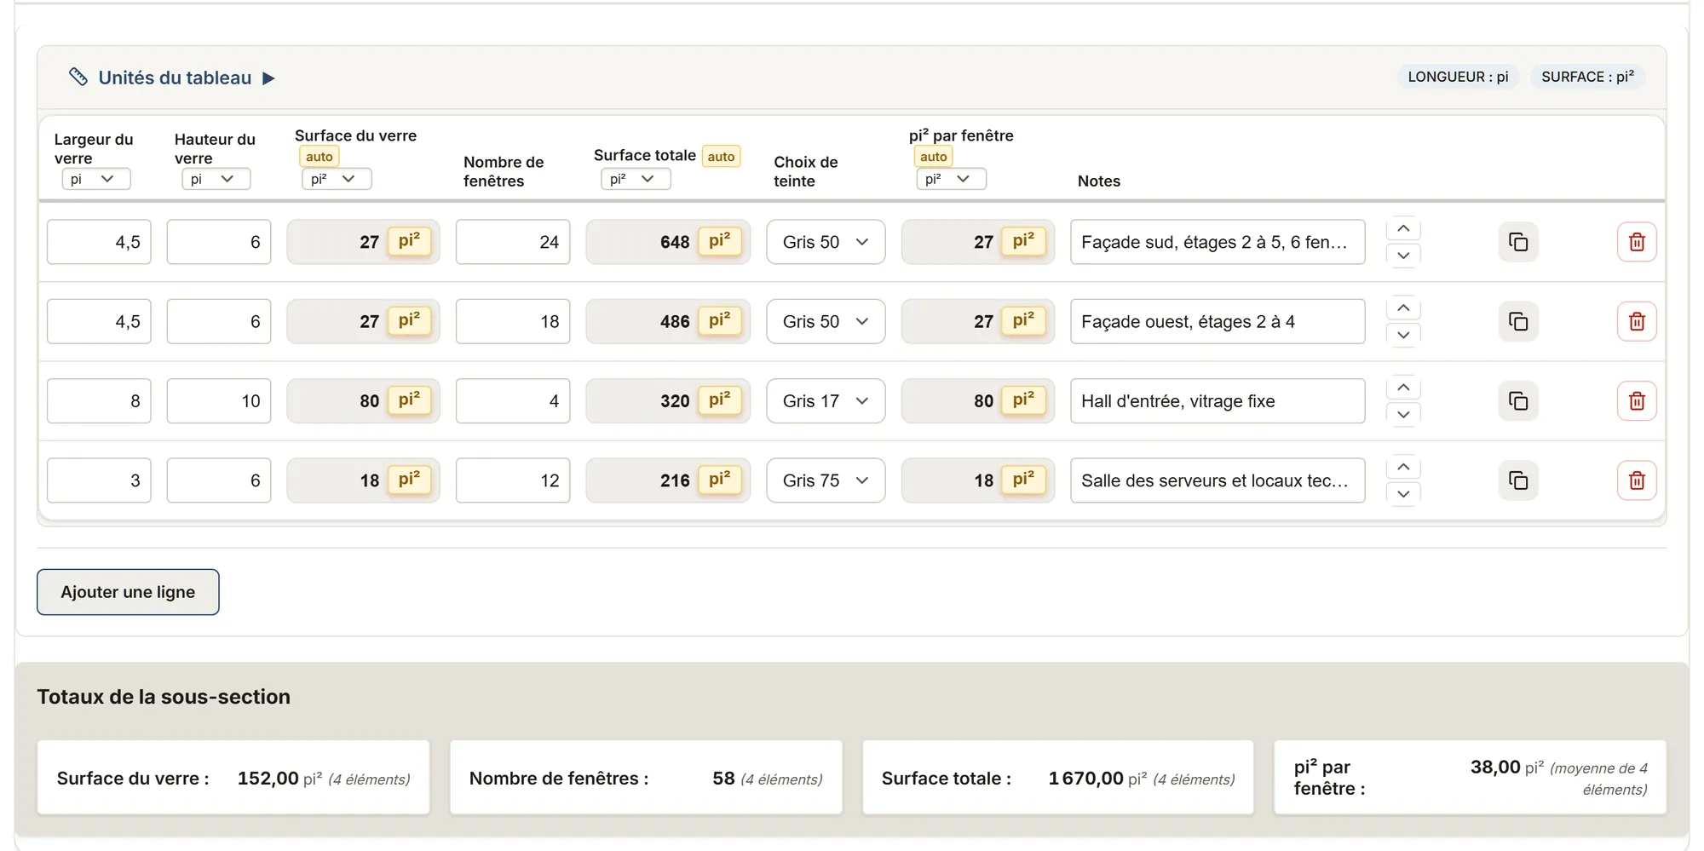Click the auto badge beside Surface totale
The height and width of the screenshot is (851, 1704).
(x=721, y=157)
